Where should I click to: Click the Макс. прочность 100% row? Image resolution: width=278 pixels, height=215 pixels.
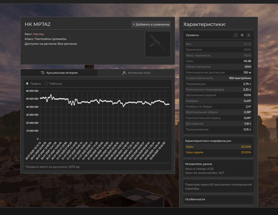click(x=219, y=55)
